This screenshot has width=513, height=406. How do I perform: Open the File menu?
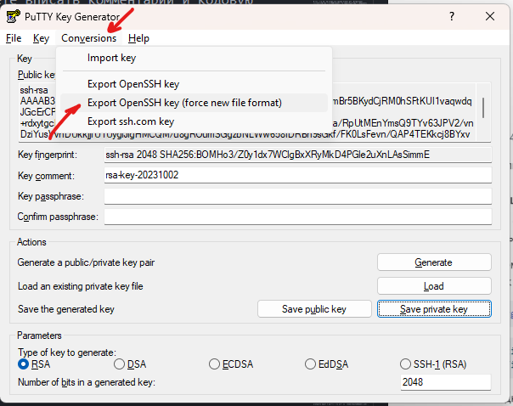(x=13, y=38)
